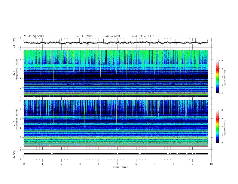
Task: Click the "-3" tick on upper color bar
Action: (x=222, y=60)
